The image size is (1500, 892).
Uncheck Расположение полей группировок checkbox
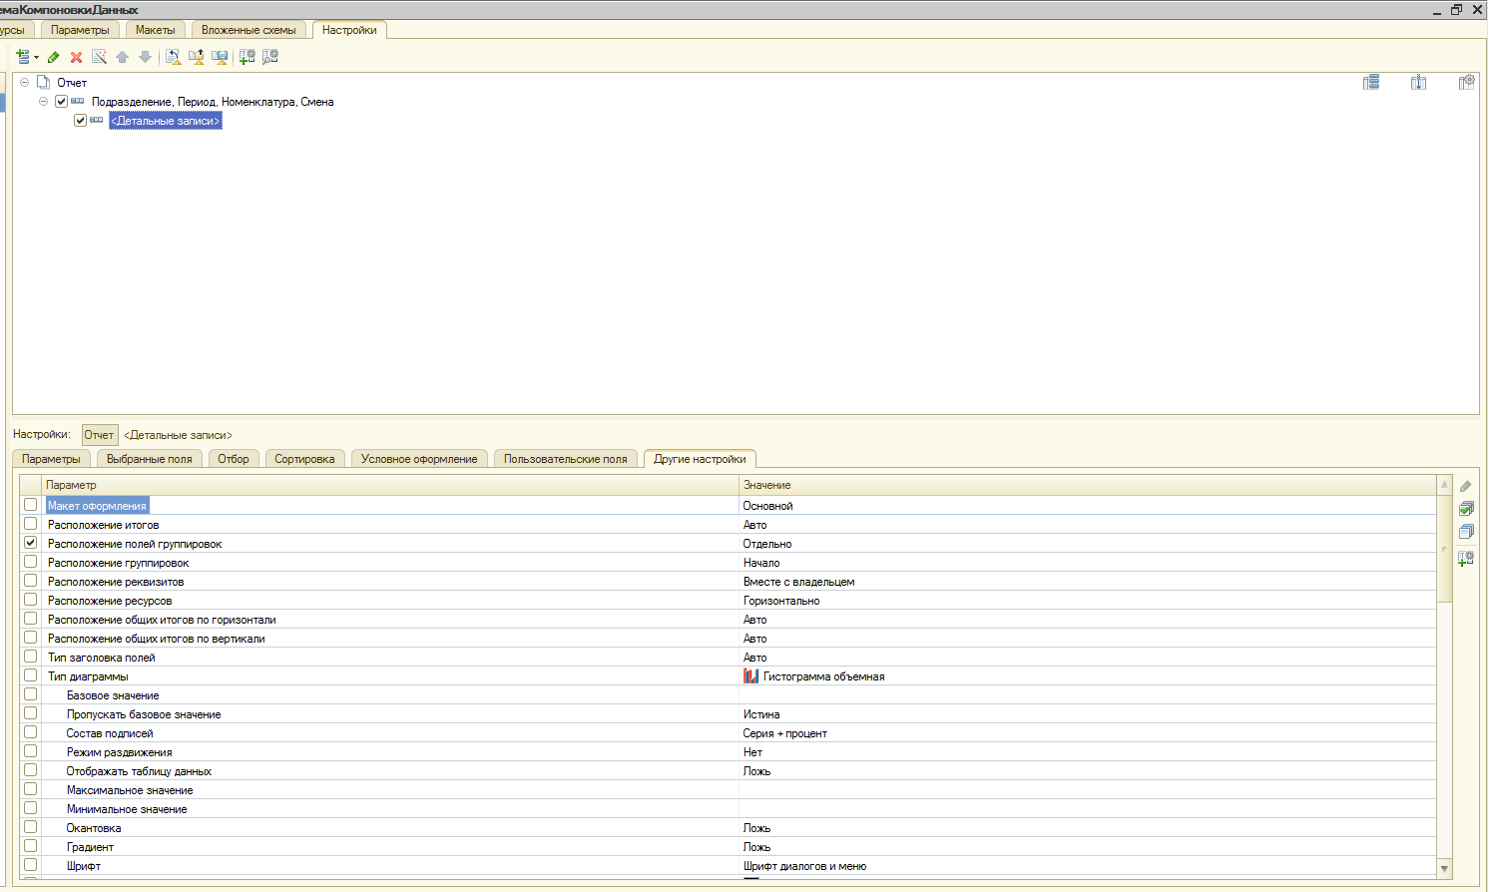31,543
